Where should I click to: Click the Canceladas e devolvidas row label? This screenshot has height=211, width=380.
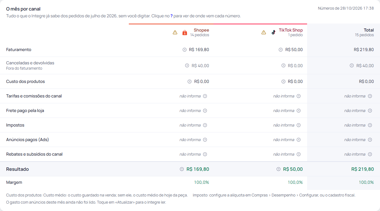(30, 63)
